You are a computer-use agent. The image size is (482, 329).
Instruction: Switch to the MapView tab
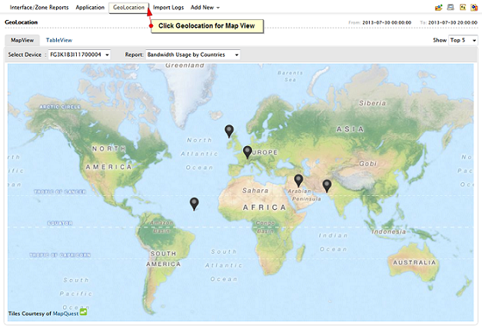click(x=22, y=40)
